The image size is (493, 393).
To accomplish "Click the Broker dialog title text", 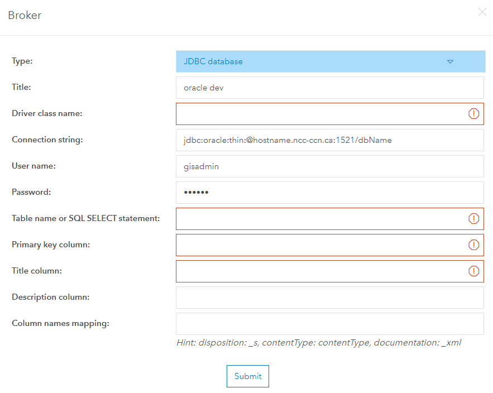I will (25, 16).
